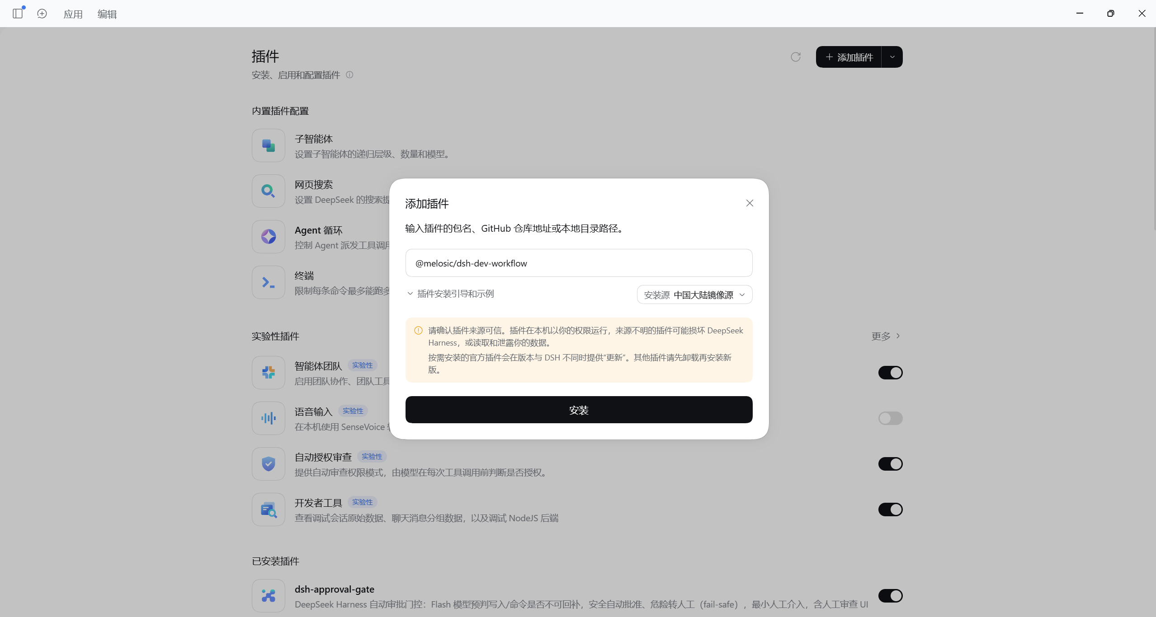Viewport: 1156px width, 617px height.
Task: Click the plugin package name input field
Action: [579, 263]
